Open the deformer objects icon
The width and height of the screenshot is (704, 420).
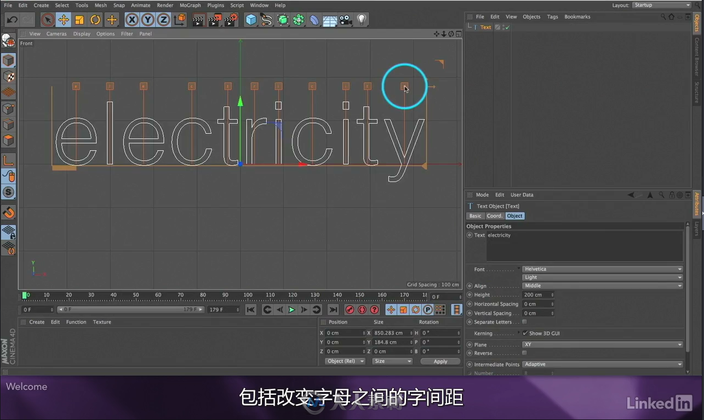coord(314,20)
